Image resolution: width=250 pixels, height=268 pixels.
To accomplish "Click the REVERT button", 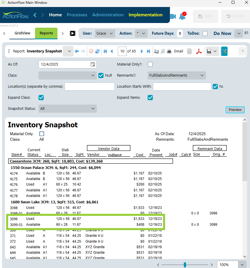I will coord(235,16).
